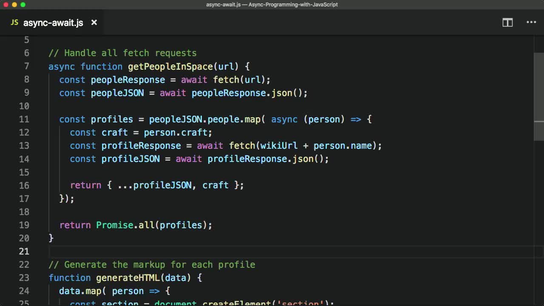544x306 pixels.
Task: Click the comment on line 6
Action: pos(122,53)
